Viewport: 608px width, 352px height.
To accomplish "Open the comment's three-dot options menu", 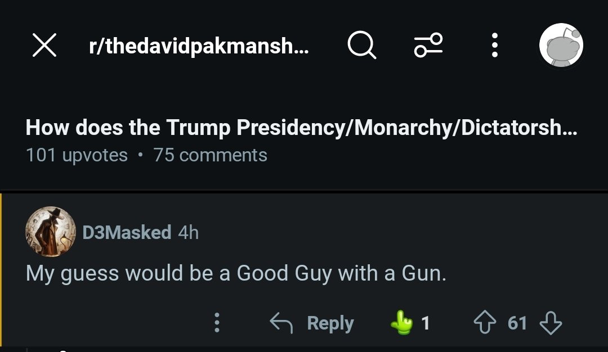I will (x=217, y=323).
